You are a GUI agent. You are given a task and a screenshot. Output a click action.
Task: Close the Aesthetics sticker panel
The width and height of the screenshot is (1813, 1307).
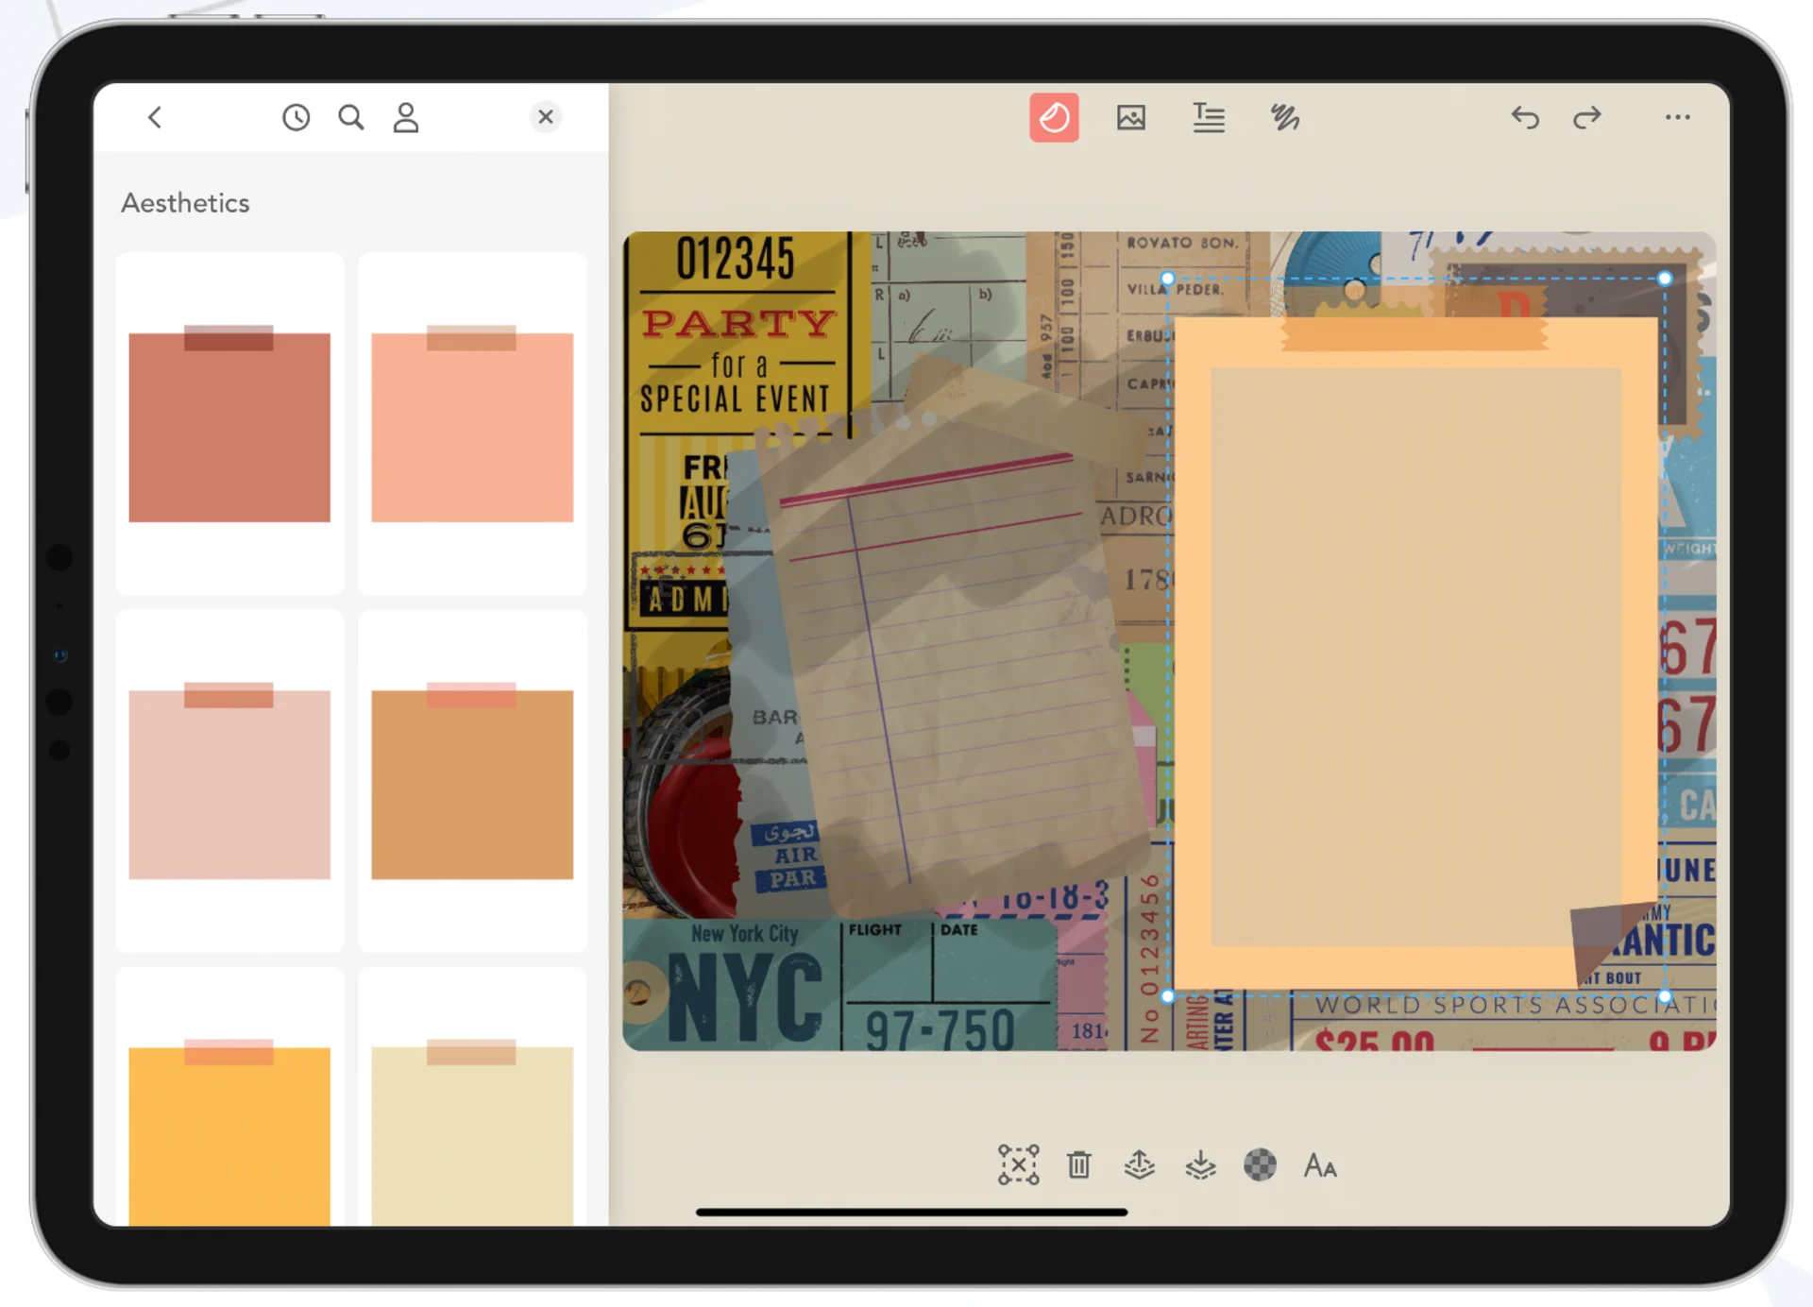(x=545, y=117)
